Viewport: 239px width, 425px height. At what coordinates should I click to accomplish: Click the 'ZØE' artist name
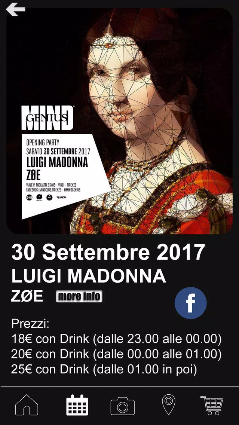coord(27,297)
